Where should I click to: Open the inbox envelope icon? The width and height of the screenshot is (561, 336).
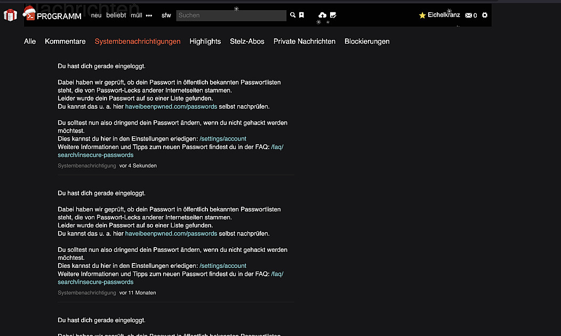(468, 15)
